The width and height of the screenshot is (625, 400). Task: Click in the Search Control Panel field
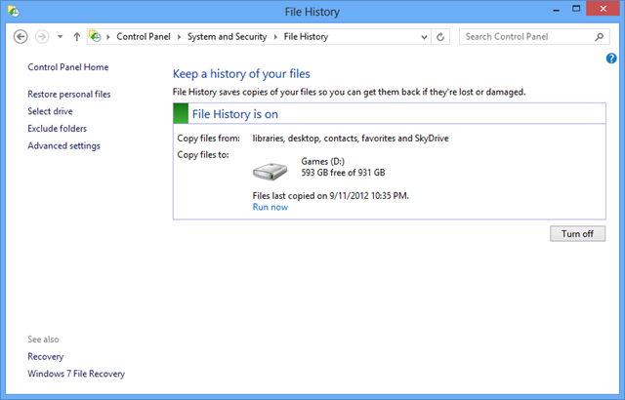coord(523,36)
